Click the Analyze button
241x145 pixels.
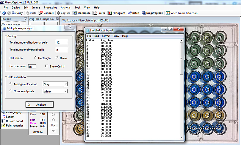pyautogui.click(x=40, y=104)
